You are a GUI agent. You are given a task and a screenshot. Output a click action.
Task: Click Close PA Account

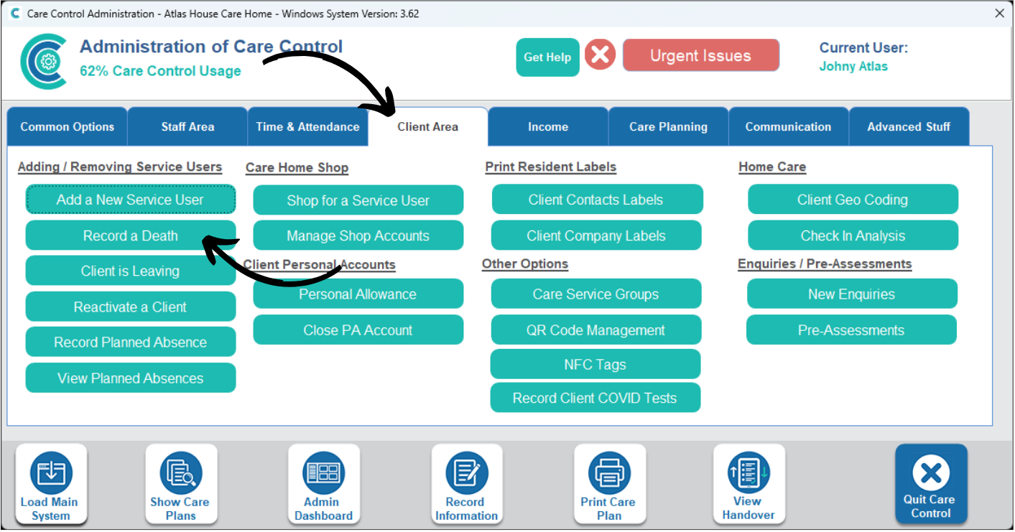358,330
